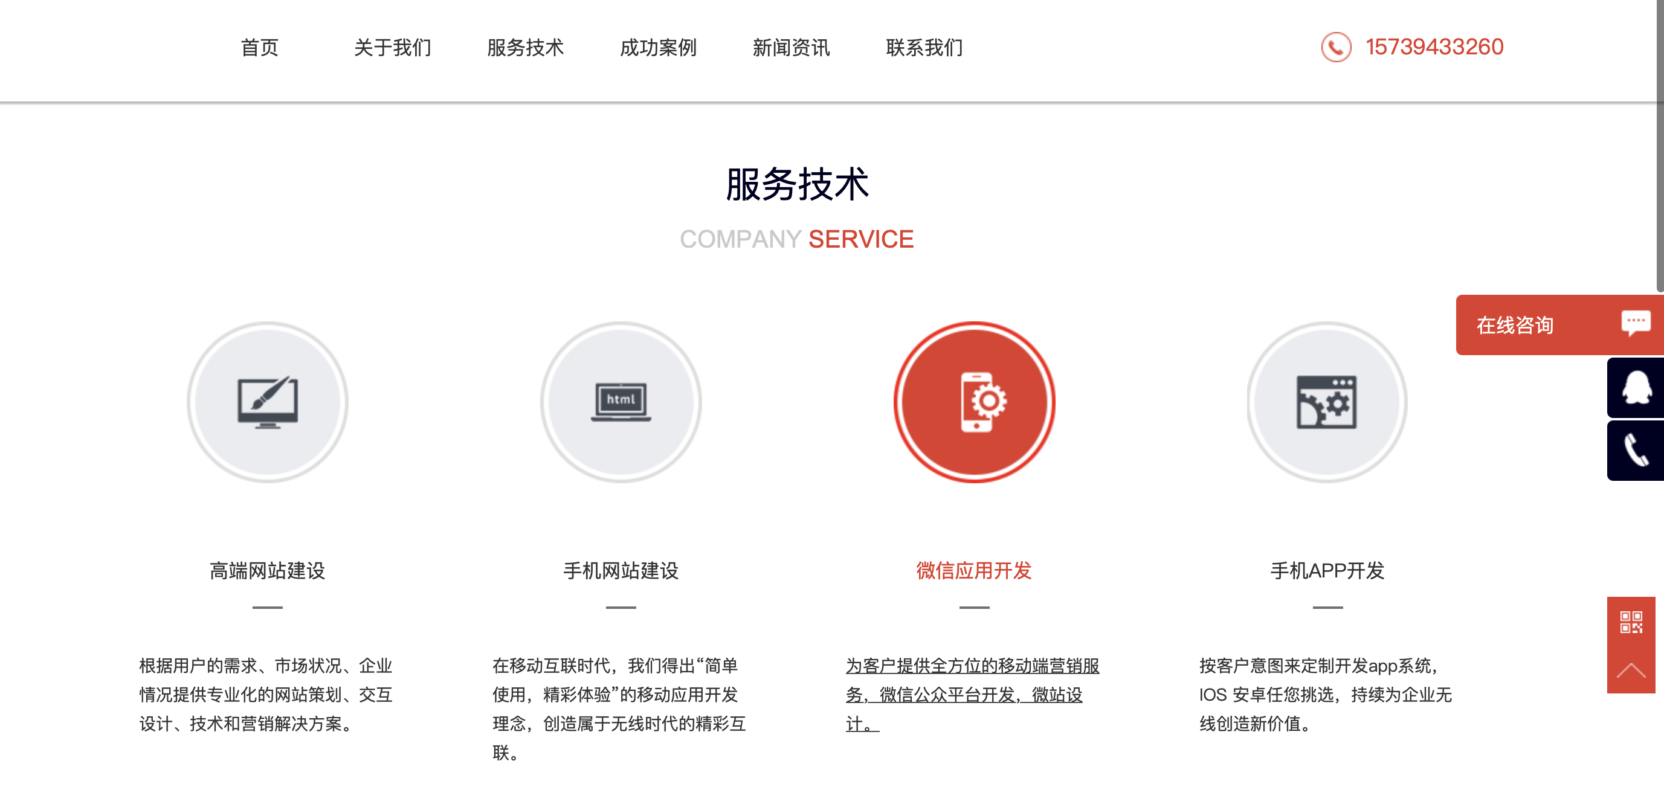Click the QQ penguin icon

[1636, 388]
